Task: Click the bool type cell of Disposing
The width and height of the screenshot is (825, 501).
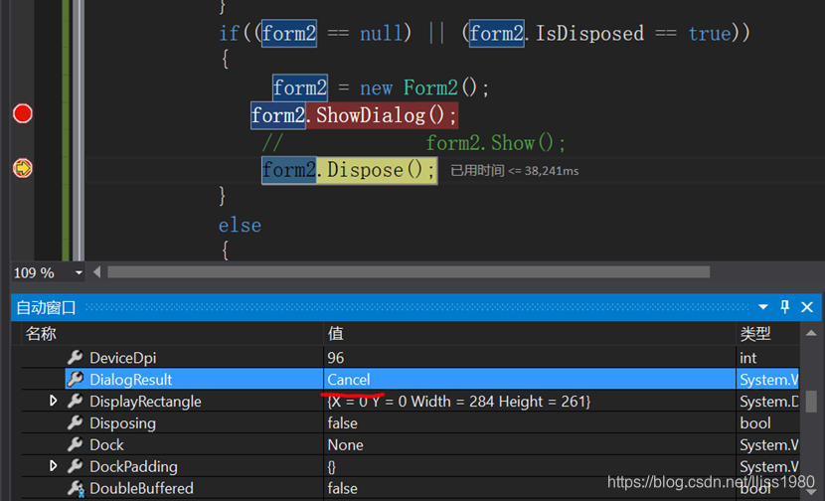Action: click(x=755, y=423)
